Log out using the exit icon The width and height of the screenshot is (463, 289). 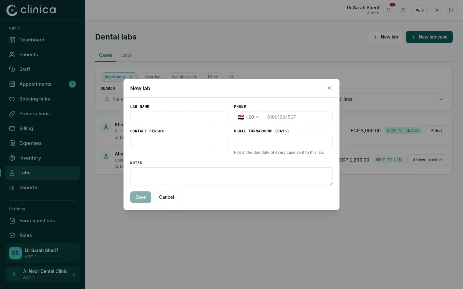451,10
